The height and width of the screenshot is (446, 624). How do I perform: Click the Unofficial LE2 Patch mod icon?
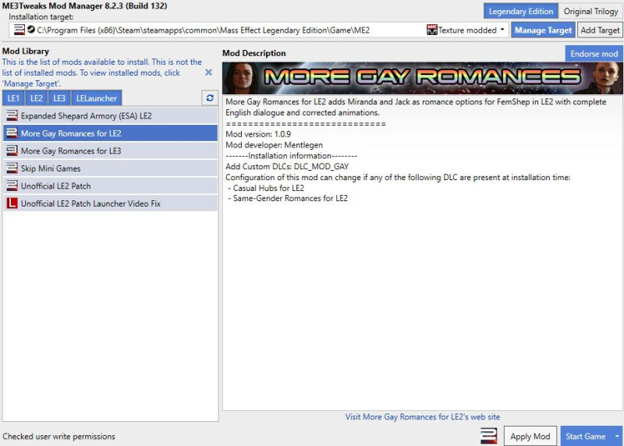click(12, 186)
